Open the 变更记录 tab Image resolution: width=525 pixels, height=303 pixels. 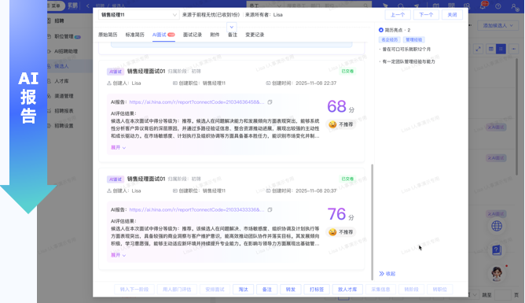255,35
